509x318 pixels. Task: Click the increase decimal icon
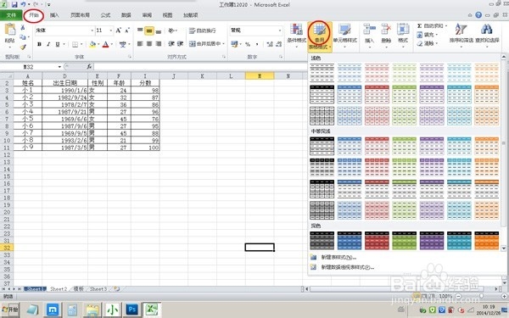pyautogui.click(x=270, y=44)
